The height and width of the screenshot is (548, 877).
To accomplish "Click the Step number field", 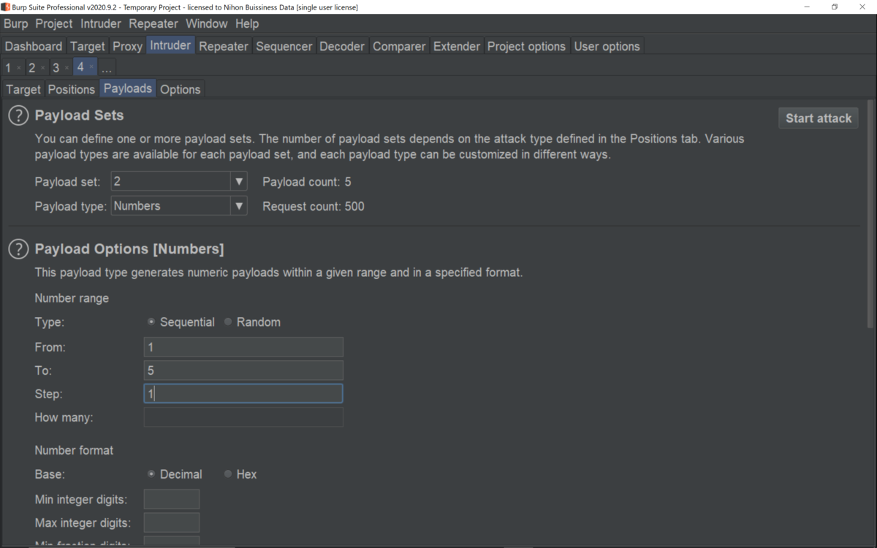I will [243, 394].
